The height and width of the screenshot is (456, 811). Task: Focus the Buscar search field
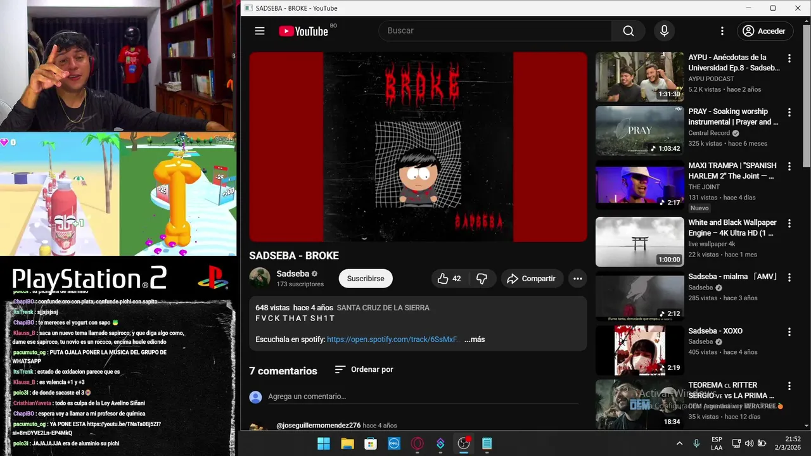click(495, 31)
